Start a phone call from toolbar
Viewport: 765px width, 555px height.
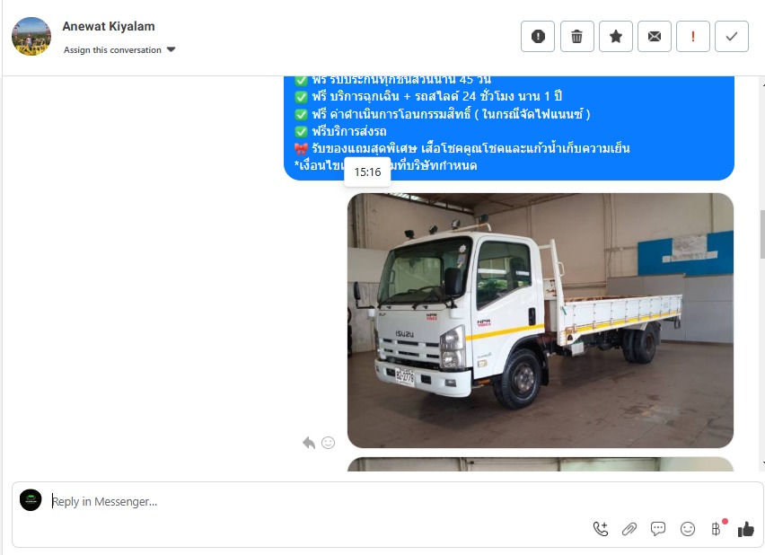(601, 529)
